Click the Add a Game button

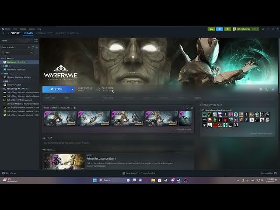[9, 173]
